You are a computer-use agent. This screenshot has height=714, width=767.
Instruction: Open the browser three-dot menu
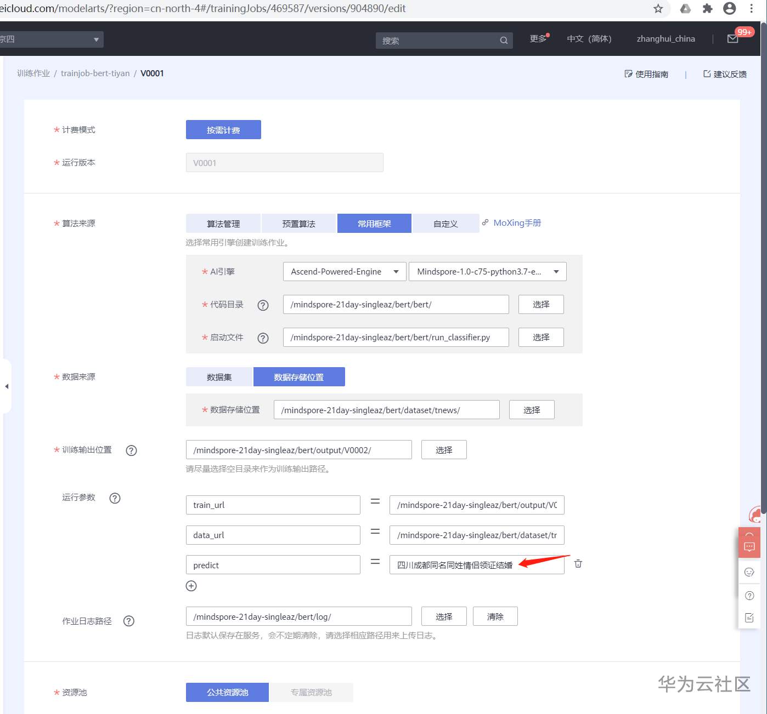tap(752, 8)
